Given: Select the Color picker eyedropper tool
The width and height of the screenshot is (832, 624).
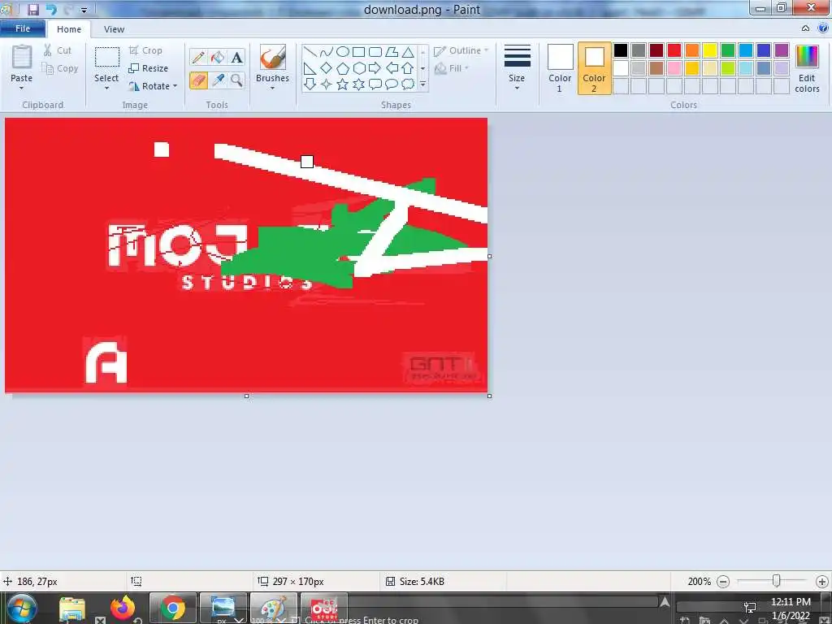Looking at the screenshot, I should pyautogui.click(x=217, y=80).
